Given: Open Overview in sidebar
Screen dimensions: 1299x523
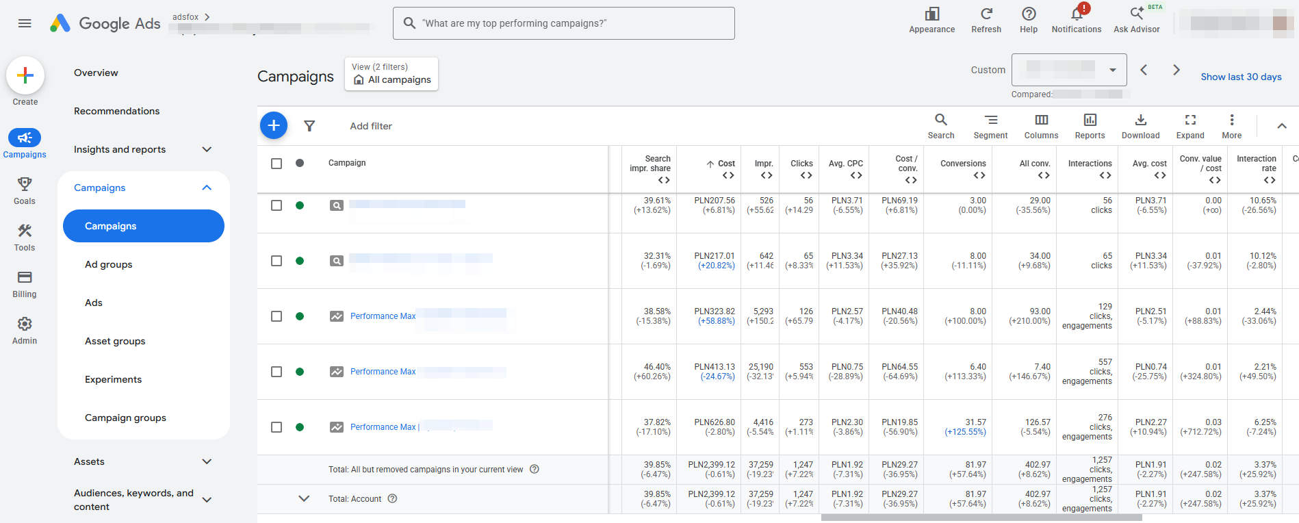Looking at the screenshot, I should tap(96, 73).
